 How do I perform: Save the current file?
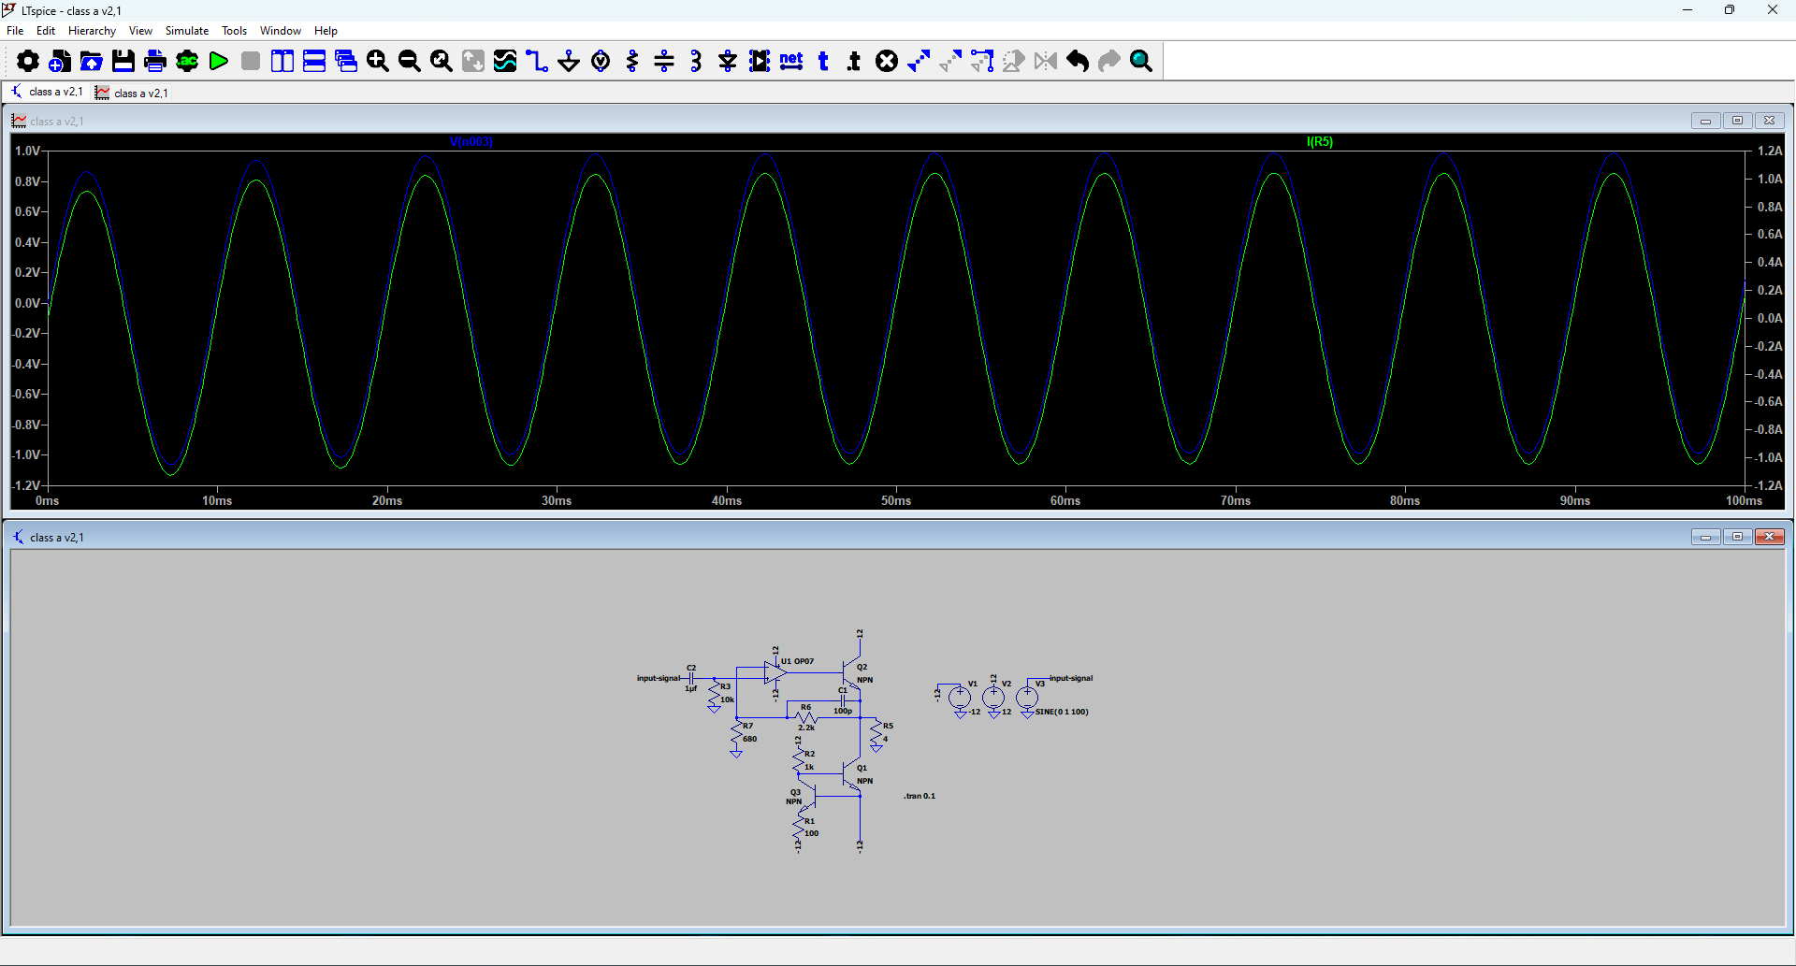pyautogui.click(x=123, y=62)
